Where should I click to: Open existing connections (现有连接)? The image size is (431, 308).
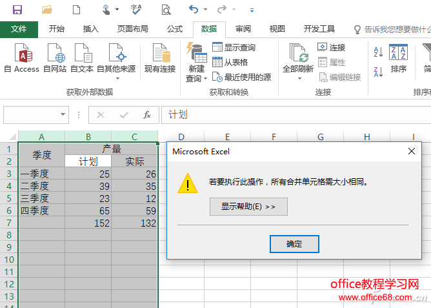point(160,58)
